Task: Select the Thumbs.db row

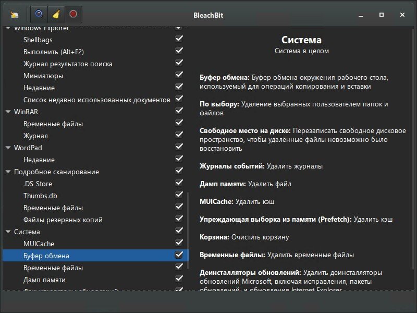Action: pos(95,196)
